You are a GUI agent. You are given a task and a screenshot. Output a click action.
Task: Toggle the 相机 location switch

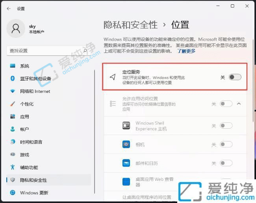[226, 144]
